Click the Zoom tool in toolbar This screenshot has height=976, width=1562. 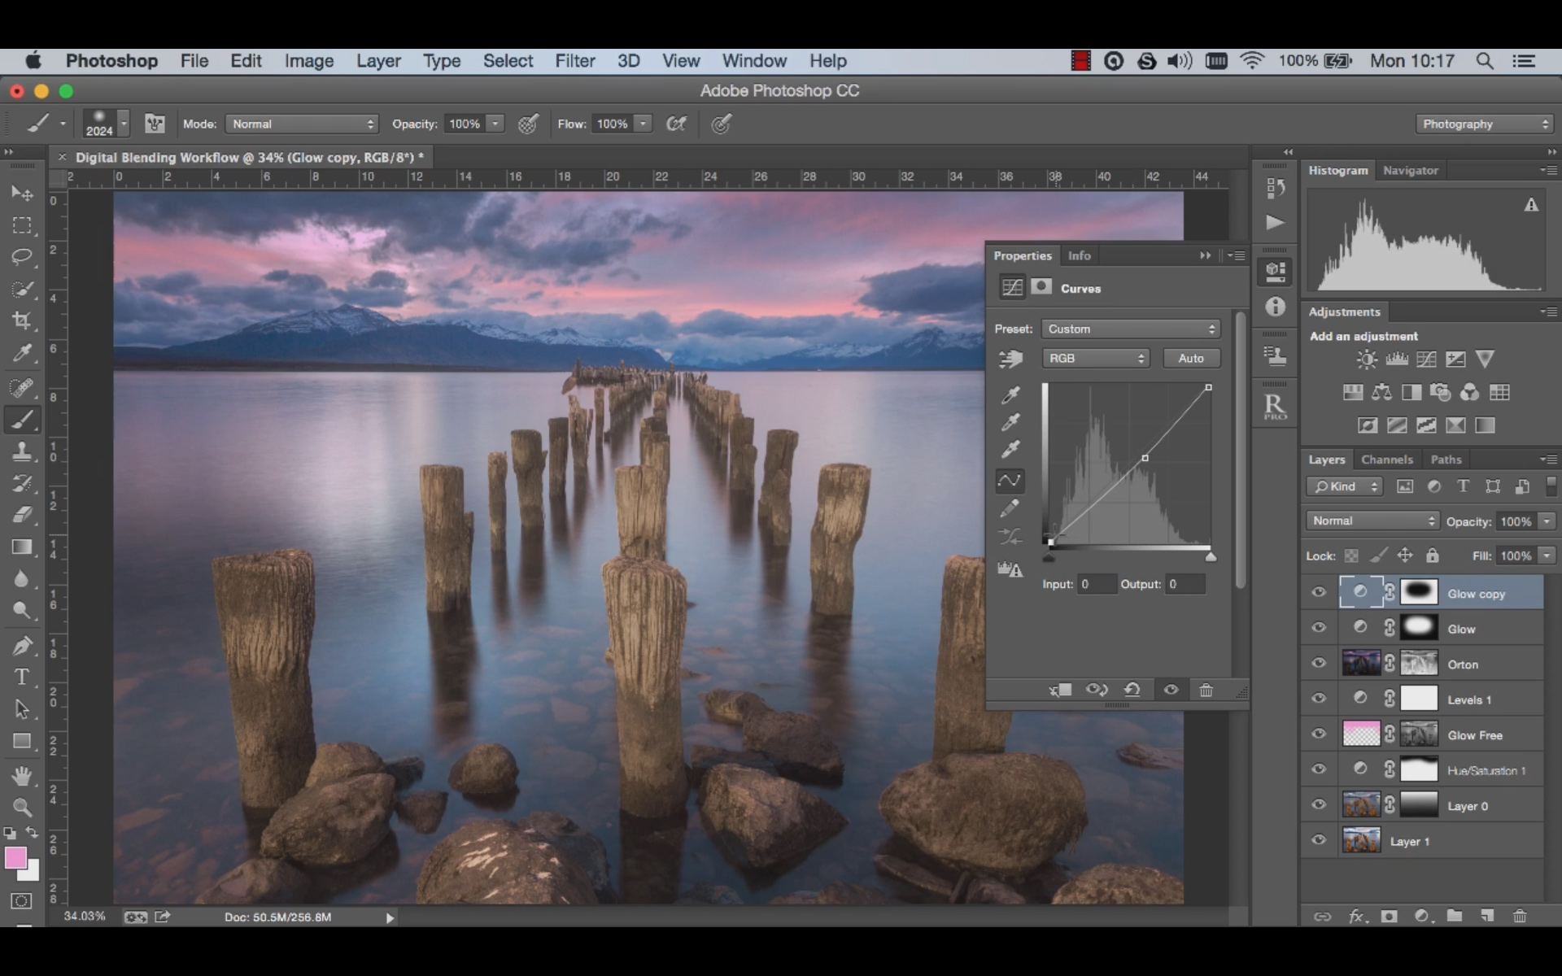23,808
